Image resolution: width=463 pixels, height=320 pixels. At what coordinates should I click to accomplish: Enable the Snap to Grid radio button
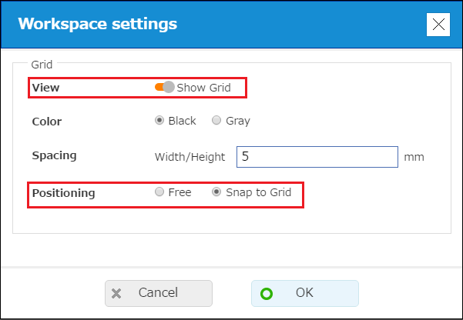point(216,192)
